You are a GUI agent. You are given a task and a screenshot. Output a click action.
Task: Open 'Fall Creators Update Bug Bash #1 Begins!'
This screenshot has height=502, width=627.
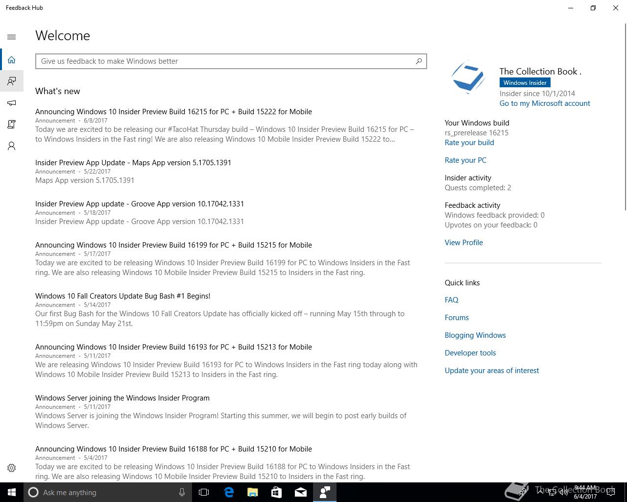(122, 296)
